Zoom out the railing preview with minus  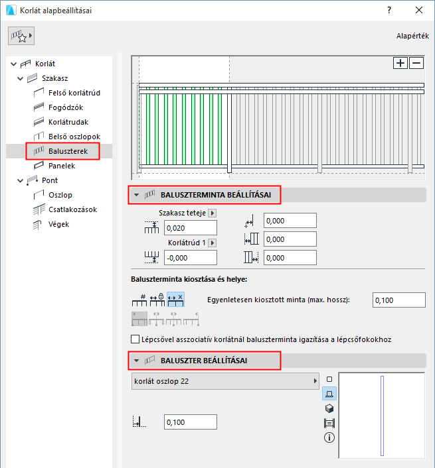coord(416,63)
